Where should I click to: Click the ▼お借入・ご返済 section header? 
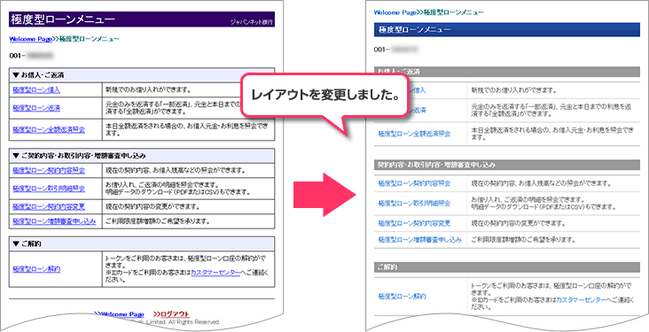[x=142, y=75]
